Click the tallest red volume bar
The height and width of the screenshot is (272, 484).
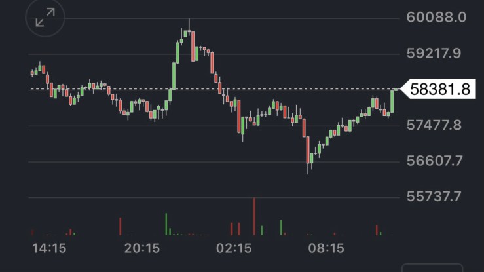click(254, 216)
